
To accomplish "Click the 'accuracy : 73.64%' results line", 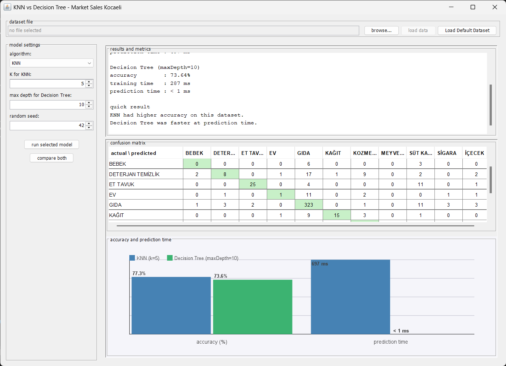I will [150, 75].
